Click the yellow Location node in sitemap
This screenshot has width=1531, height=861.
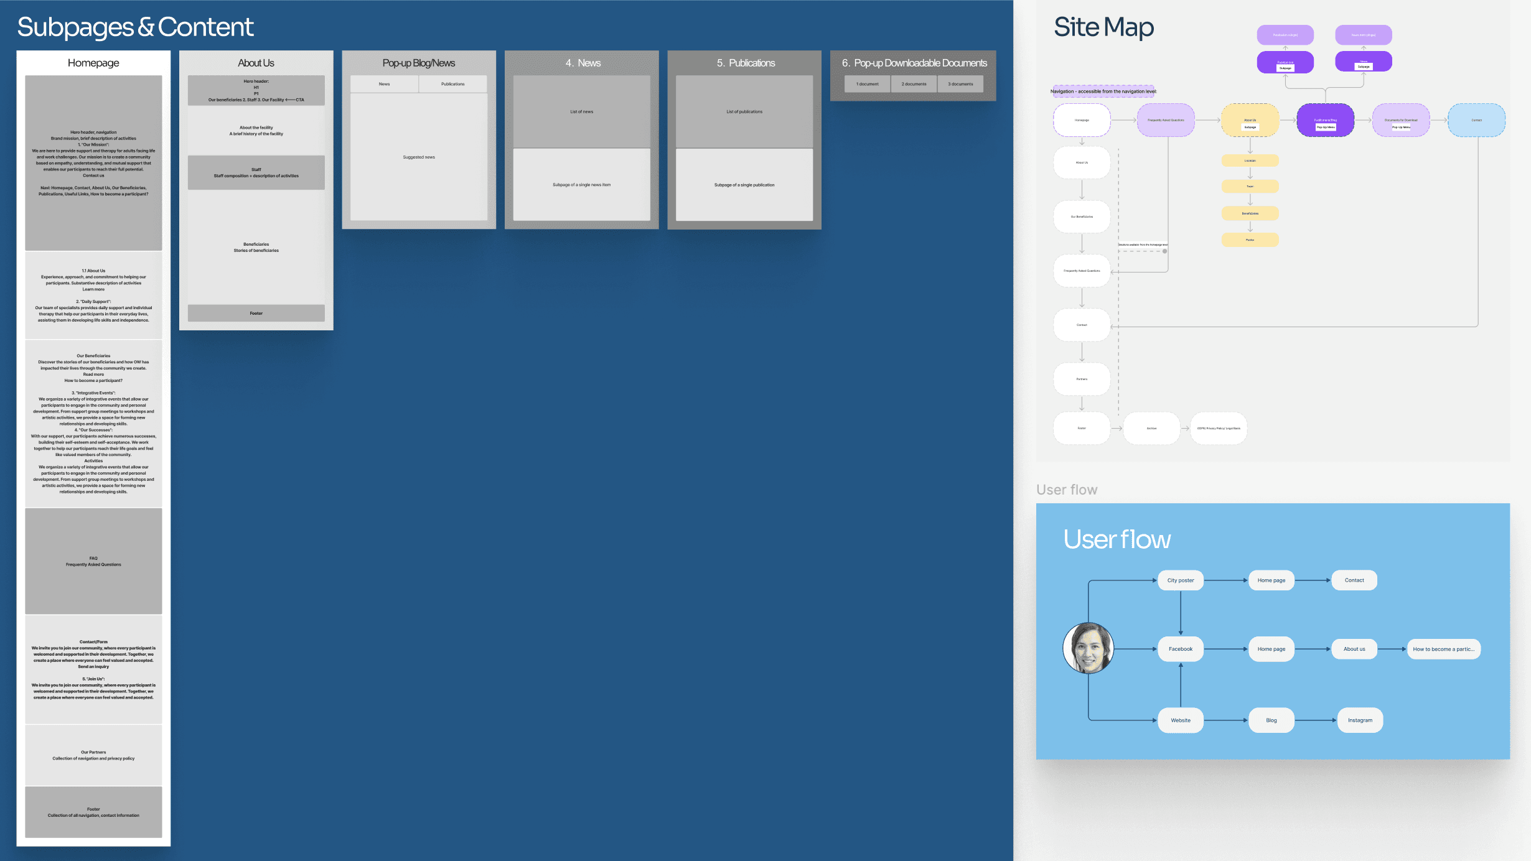tap(1250, 161)
